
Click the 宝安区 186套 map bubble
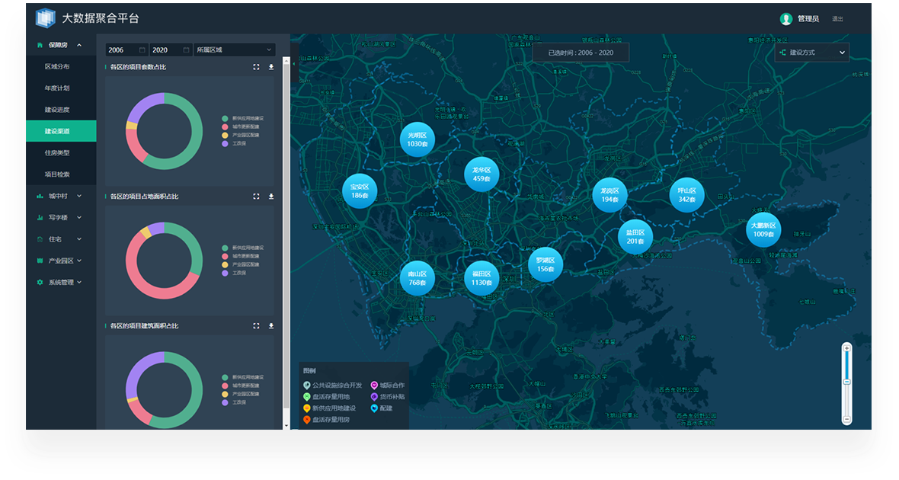point(360,191)
